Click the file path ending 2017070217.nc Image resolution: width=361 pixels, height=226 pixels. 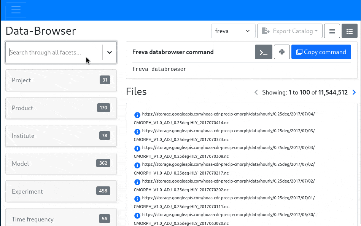tap(224, 168)
